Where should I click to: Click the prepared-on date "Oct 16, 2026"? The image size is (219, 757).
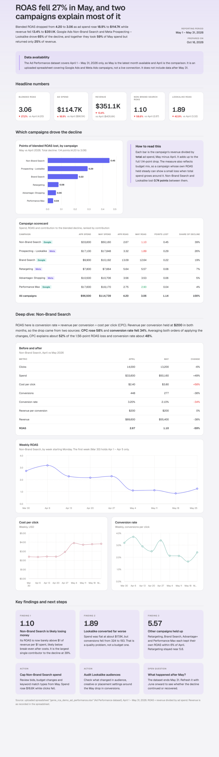coord(195,42)
